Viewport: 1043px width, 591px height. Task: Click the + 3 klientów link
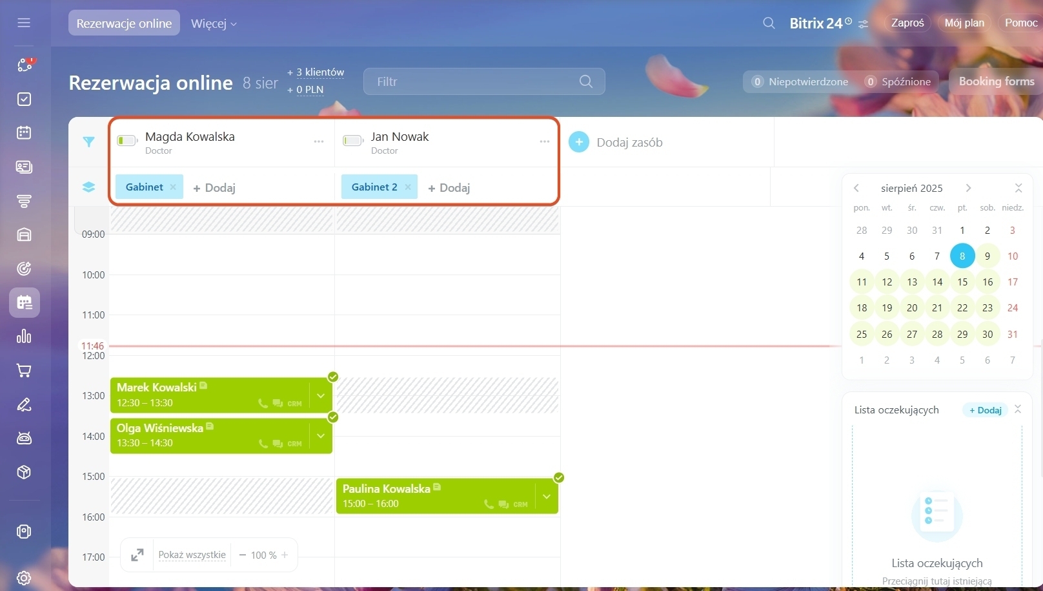click(x=316, y=72)
